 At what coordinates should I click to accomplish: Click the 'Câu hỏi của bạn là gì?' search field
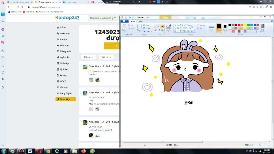tap(104, 18)
